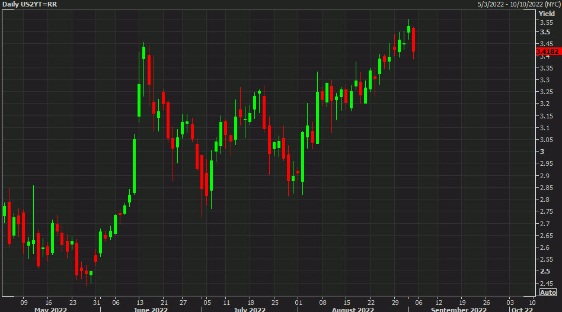Click the 15 date tick in August

click(347, 303)
